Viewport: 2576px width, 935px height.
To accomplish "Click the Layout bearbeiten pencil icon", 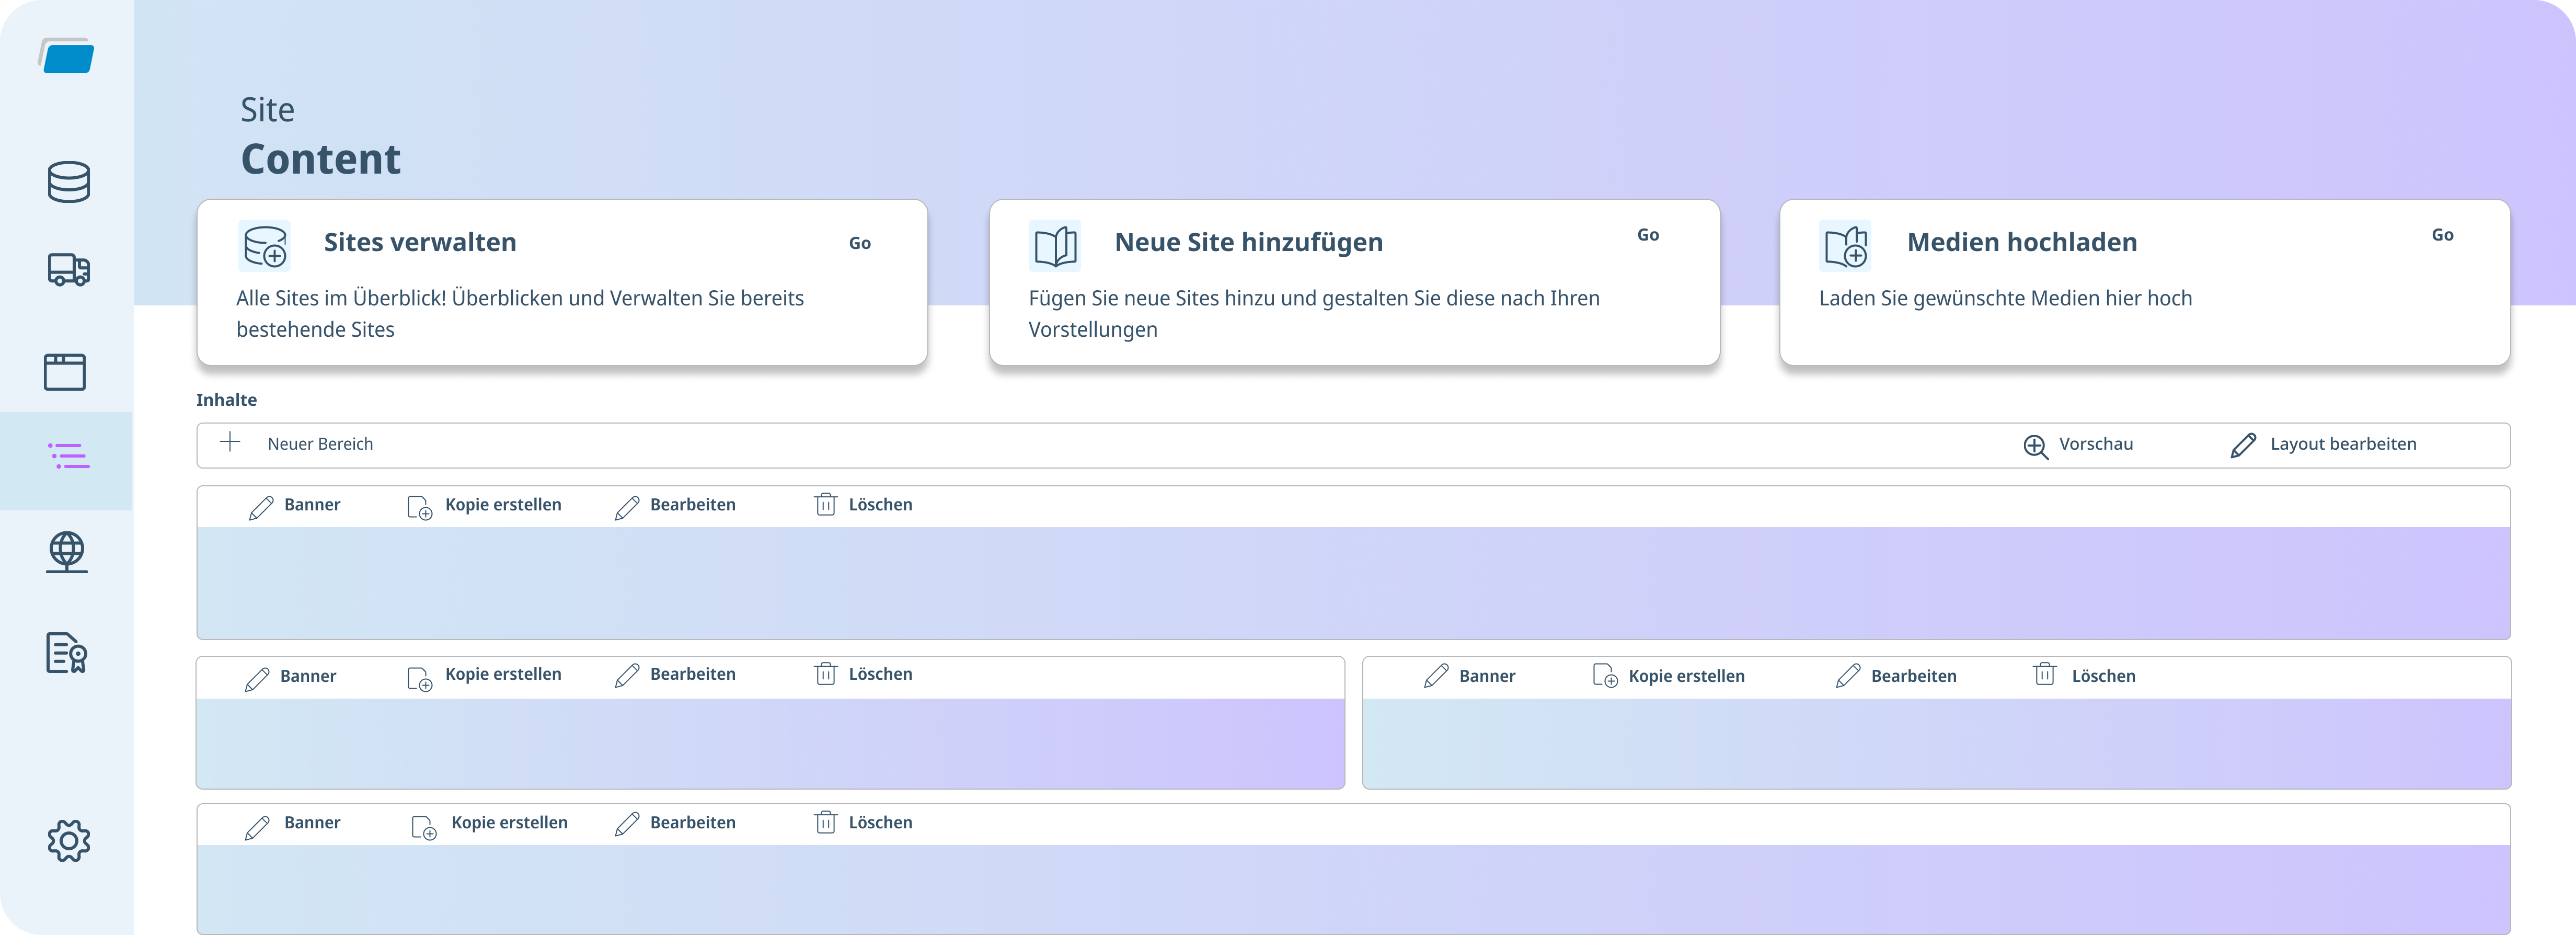I will (x=2243, y=445).
